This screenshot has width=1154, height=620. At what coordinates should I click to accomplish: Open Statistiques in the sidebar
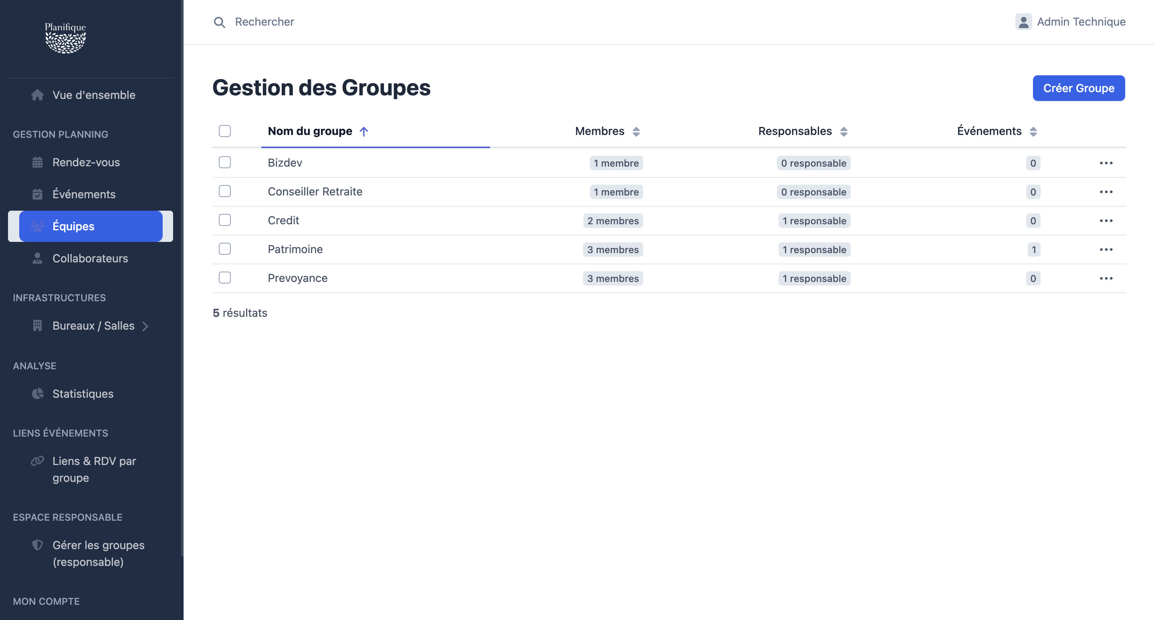pyautogui.click(x=91, y=393)
